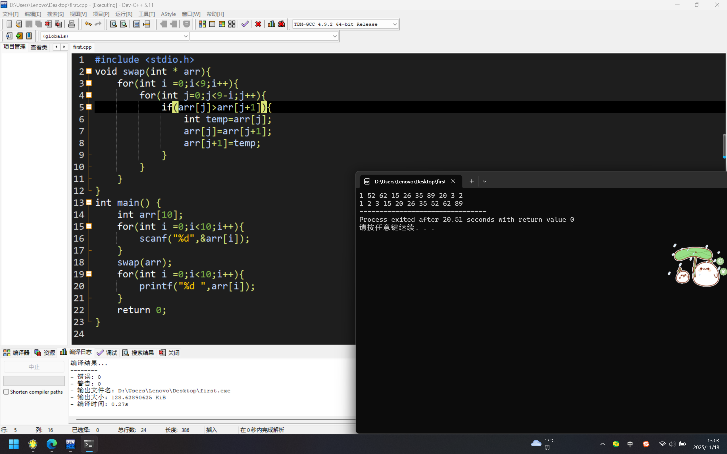Toggle the Shorten compiler paths checkbox
The height and width of the screenshot is (454, 727).
point(6,392)
